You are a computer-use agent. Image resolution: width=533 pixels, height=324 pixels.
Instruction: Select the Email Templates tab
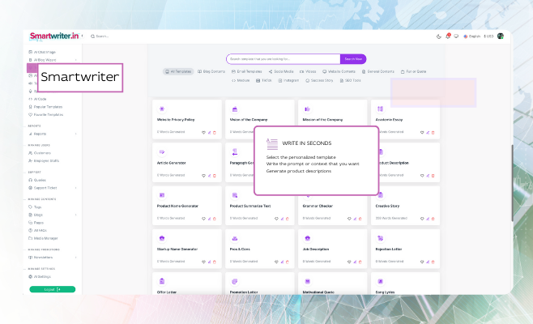point(247,71)
